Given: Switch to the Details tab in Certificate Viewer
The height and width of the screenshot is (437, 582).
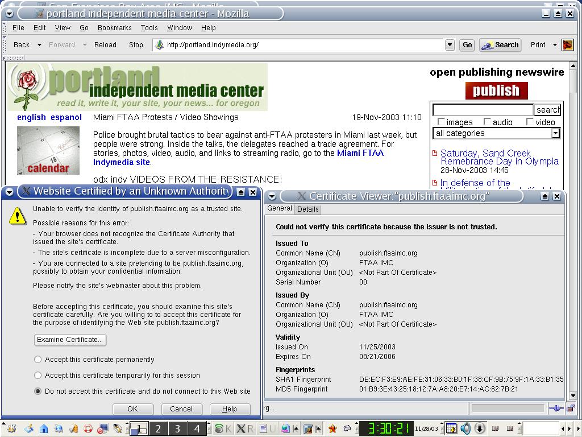Looking at the screenshot, I should click(x=308, y=209).
